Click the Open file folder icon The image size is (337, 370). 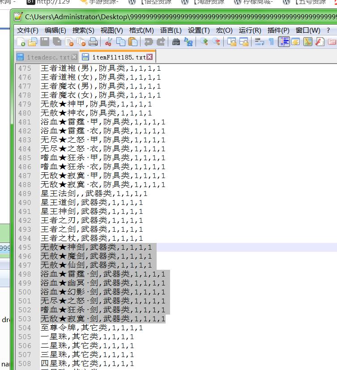coord(33,42)
